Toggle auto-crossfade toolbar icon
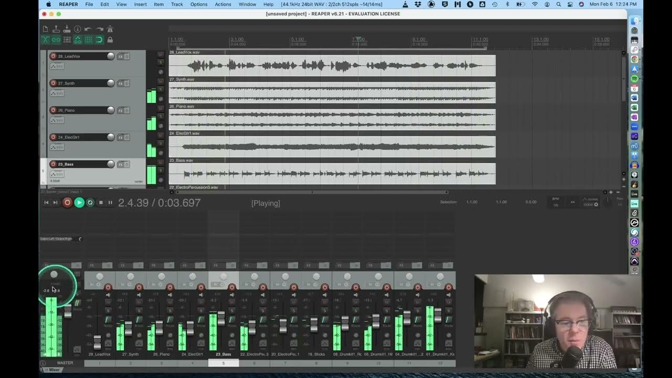Viewport: 672px width, 378px height. (46, 39)
